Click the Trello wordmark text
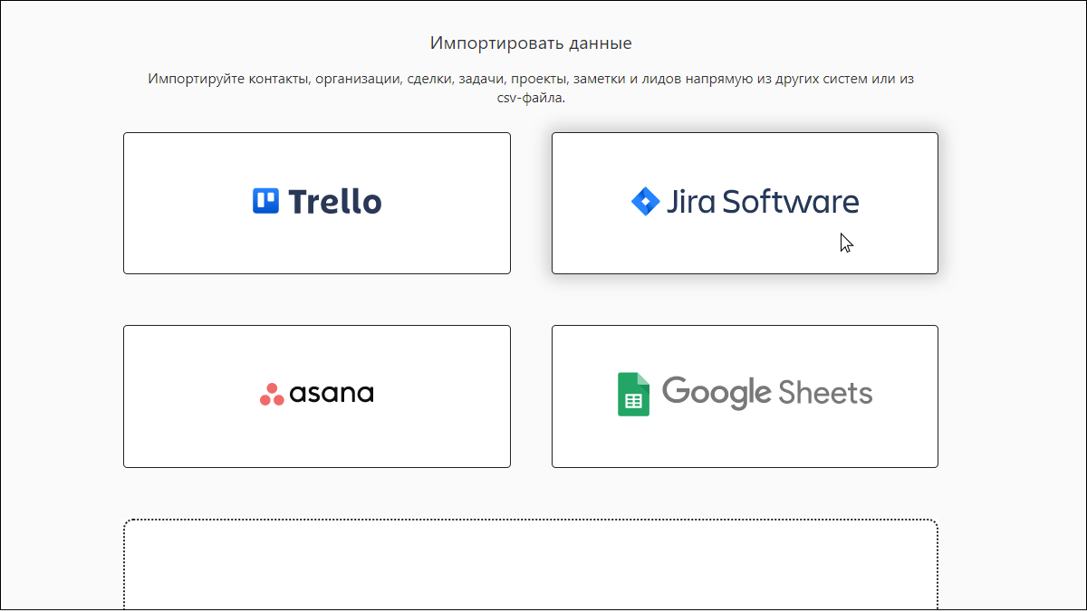This screenshot has height=611, width=1087. [335, 201]
